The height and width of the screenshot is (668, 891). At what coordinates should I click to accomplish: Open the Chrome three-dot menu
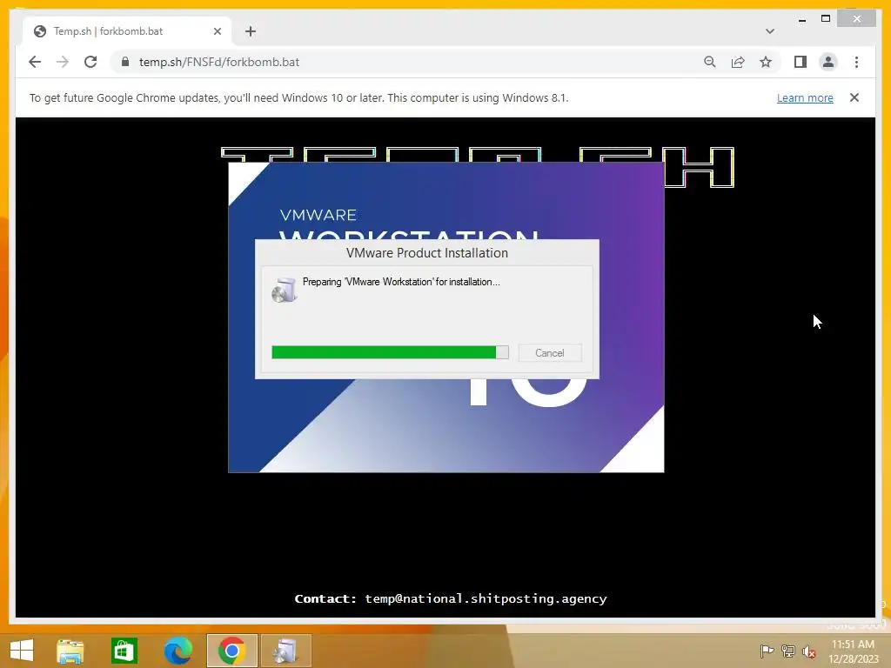[856, 62]
